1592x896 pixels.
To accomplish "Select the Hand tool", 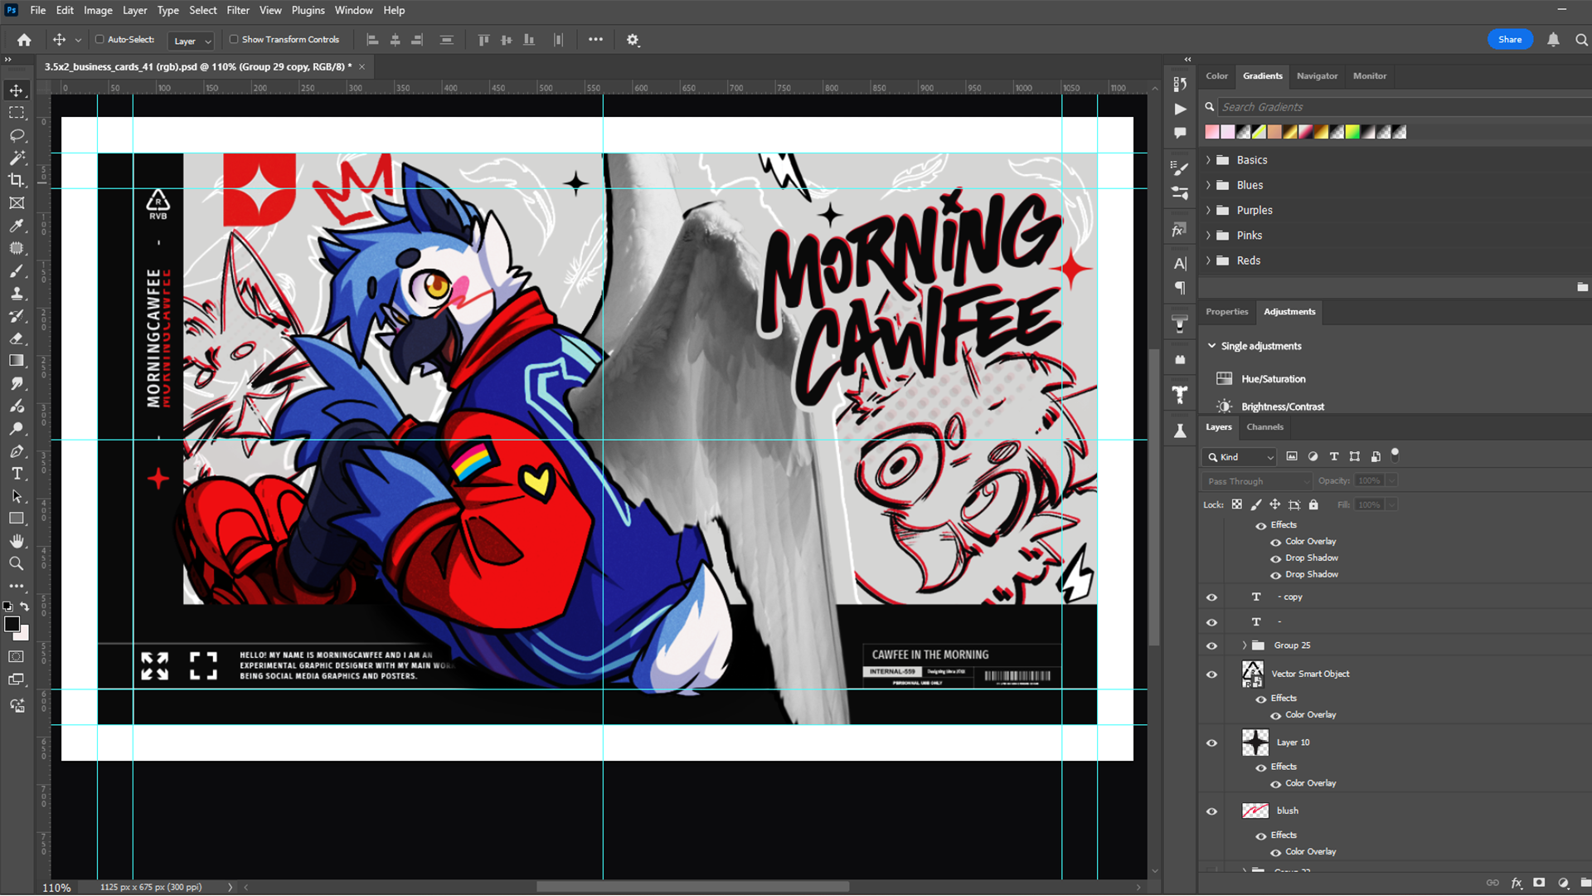I will 17,541.
